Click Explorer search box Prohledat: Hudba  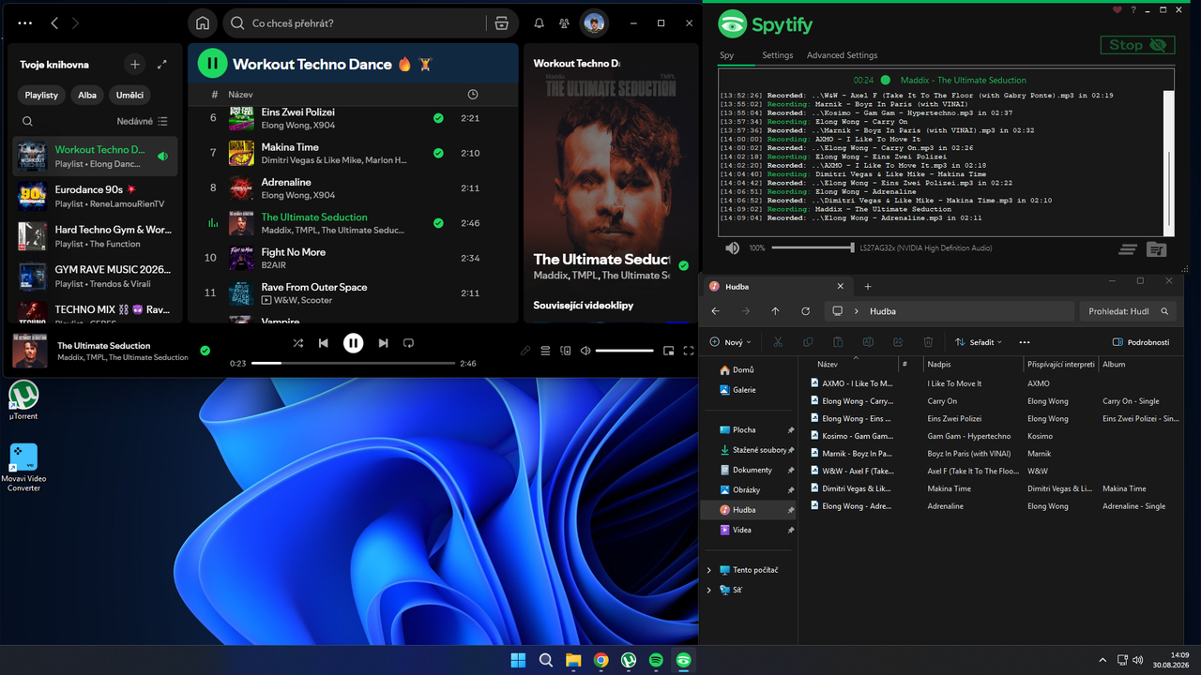click(x=1129, y=311)
